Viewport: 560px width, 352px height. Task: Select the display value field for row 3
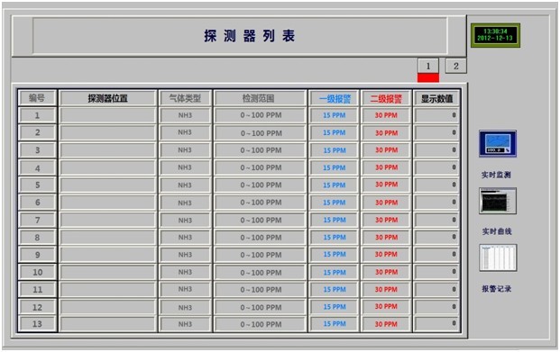point(436,150)
